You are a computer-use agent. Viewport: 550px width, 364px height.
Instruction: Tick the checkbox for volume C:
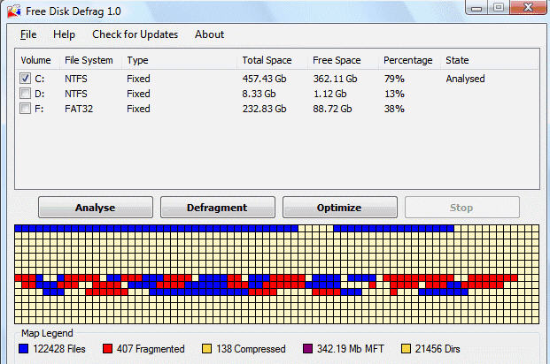point(25,79)
